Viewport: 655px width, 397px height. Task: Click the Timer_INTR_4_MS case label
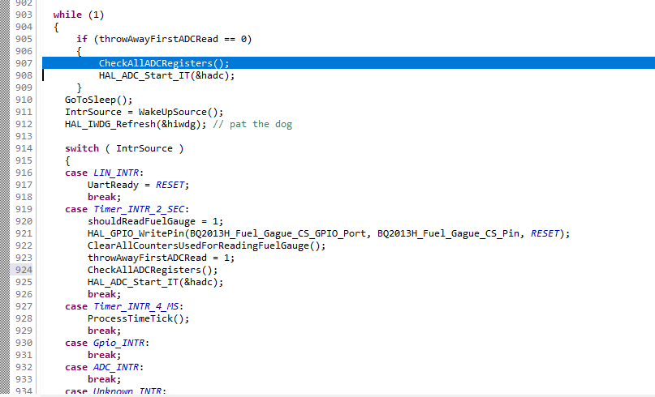(x=137, y=306)
